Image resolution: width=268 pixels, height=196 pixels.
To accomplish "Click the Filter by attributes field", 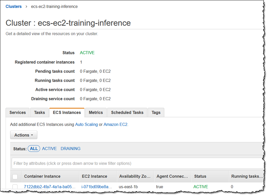I will coord(134,163).
